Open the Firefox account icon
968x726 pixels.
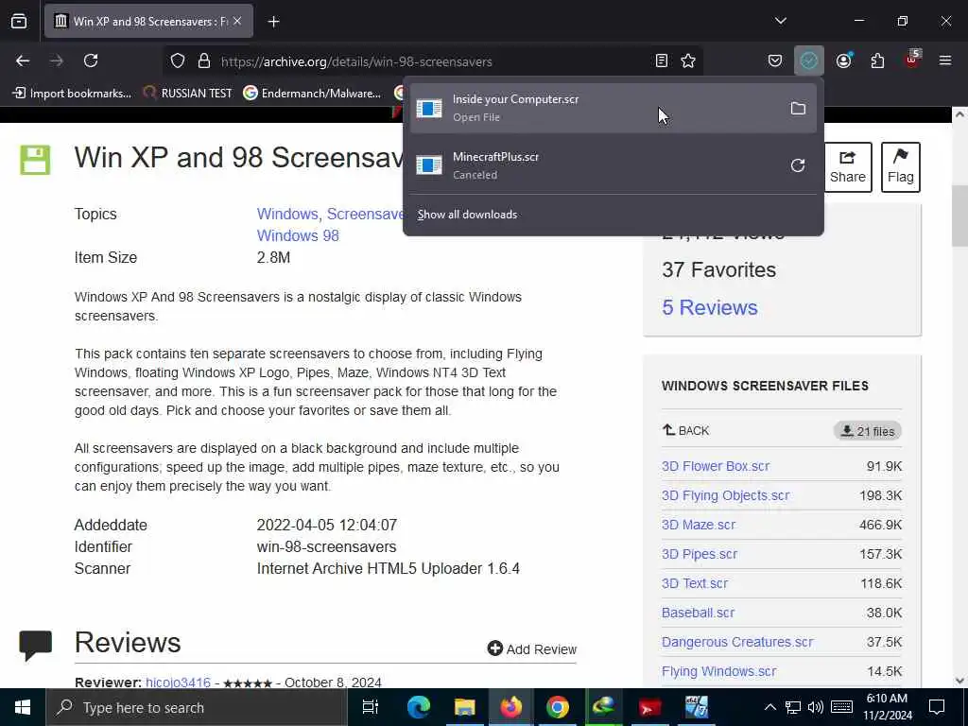click(843, 60)
